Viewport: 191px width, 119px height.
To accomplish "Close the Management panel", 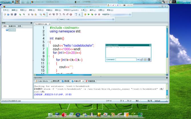I will 31,23.
